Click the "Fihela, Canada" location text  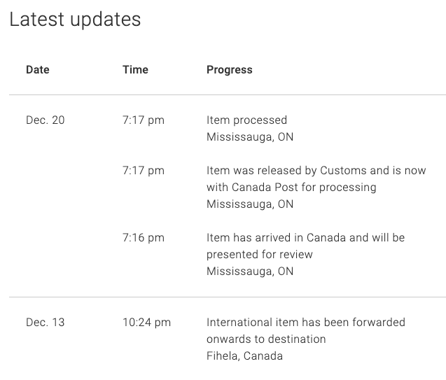point(244,356)
